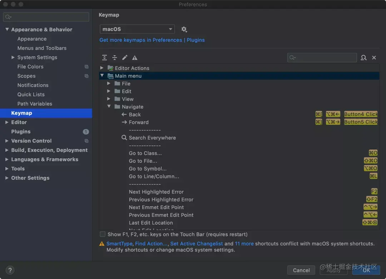Expand Tools settings section
This screenshot has width=386, height=279.
7,169
